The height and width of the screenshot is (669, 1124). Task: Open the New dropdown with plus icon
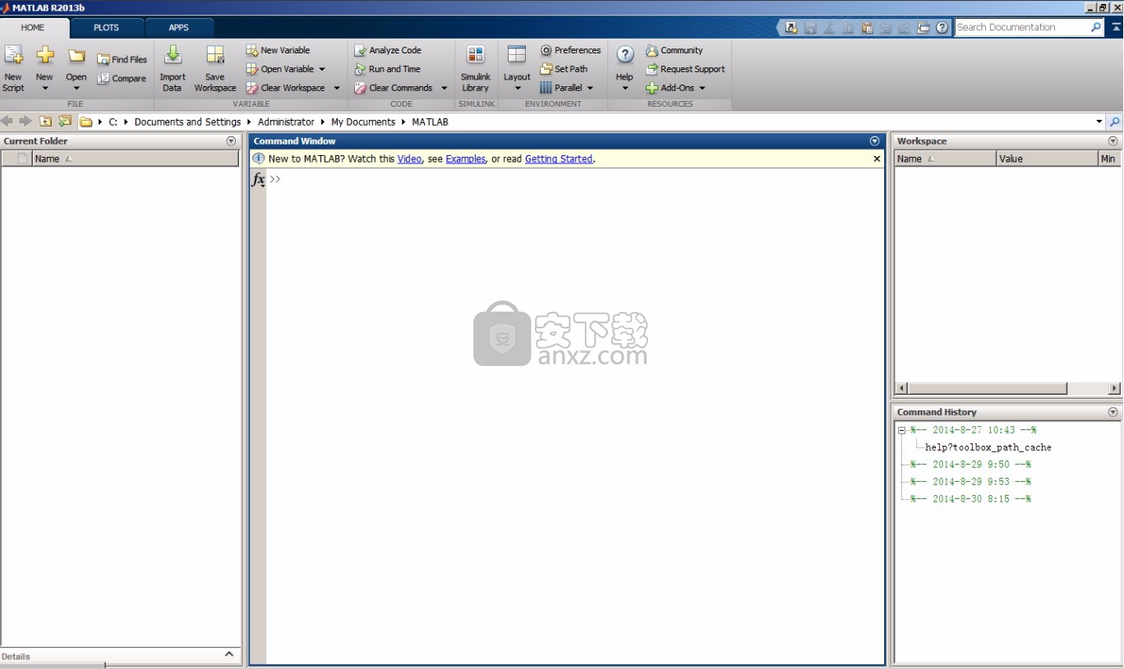(x=44, y=68)
